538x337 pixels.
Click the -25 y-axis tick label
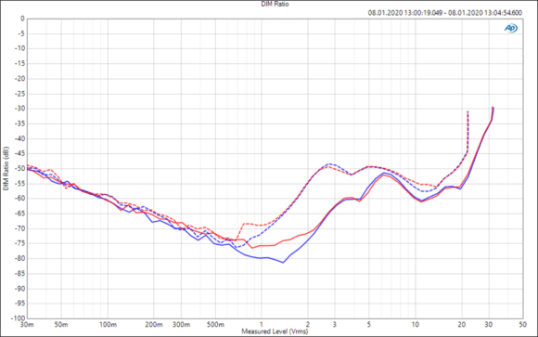[x=19, y=94]
